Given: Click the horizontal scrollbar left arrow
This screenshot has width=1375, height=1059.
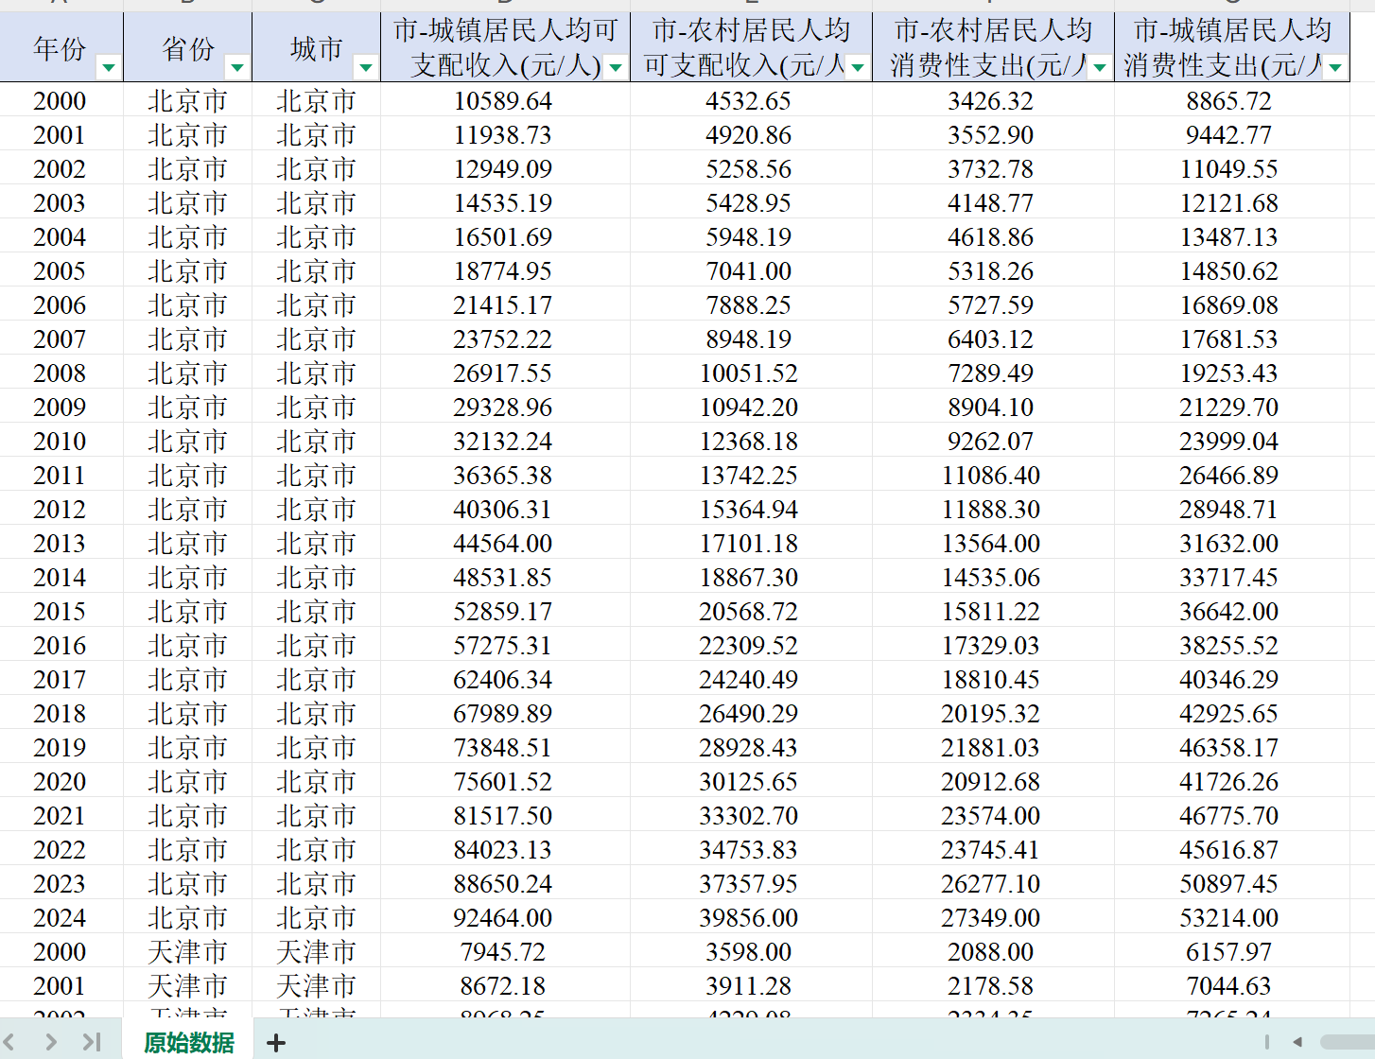Looking at the screenshot, I should tap(1297, 1042).
